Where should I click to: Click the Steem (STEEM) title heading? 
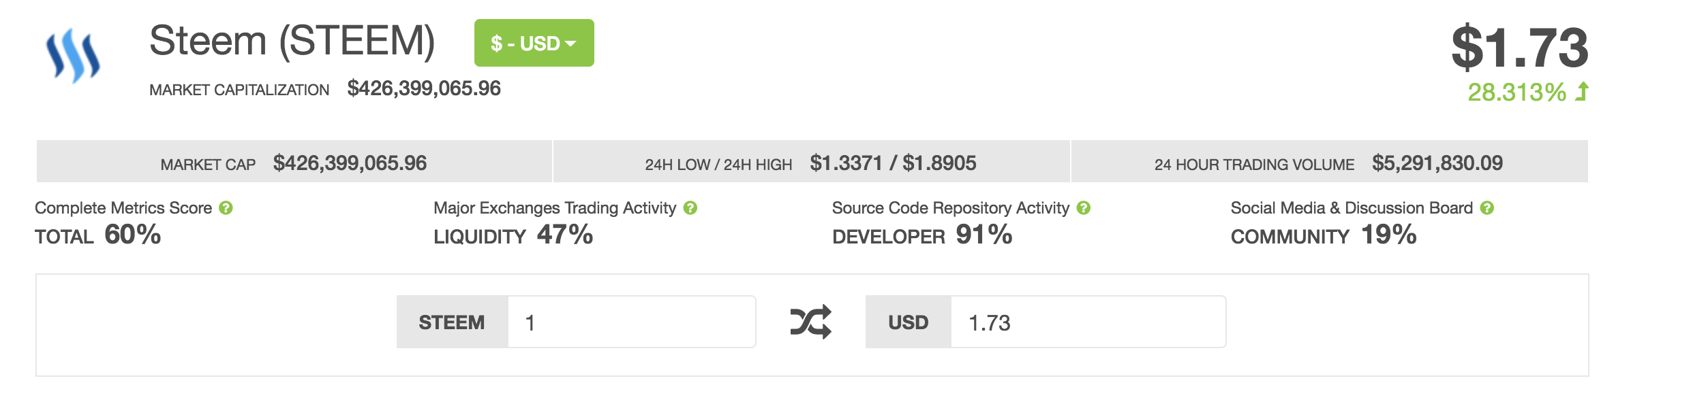coord(292,41)
